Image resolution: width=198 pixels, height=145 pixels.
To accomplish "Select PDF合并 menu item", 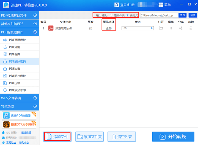I will click(20, 54).
